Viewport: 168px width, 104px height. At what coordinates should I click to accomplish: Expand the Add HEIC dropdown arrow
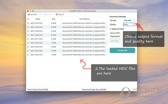click(40, 15)
